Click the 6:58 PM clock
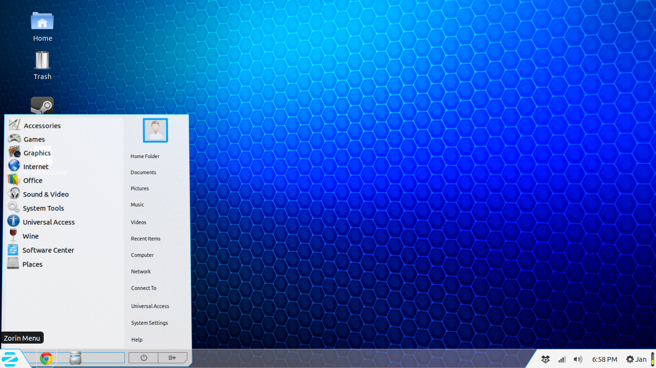Viewport: 656px width, 368px height. [x=605, y=359]
